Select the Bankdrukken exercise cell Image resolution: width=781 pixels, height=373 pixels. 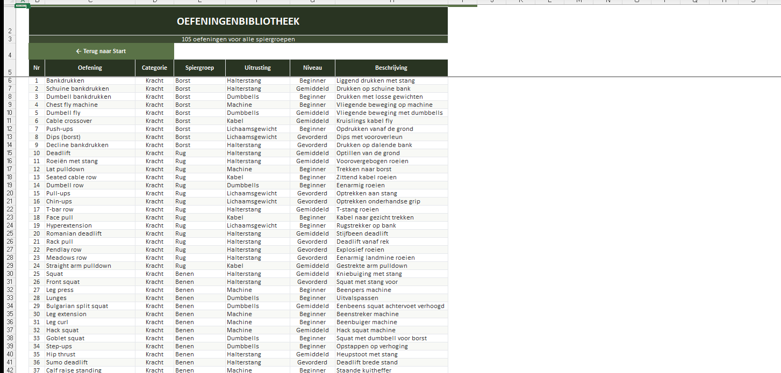tap(90, 81)
